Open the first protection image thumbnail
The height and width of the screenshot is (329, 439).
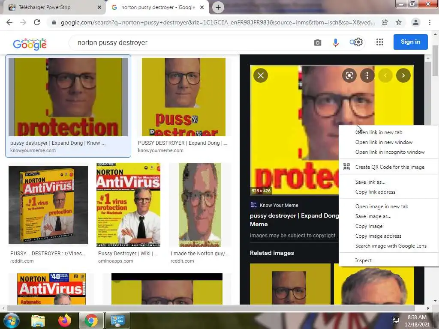click(x=68, y=97)
